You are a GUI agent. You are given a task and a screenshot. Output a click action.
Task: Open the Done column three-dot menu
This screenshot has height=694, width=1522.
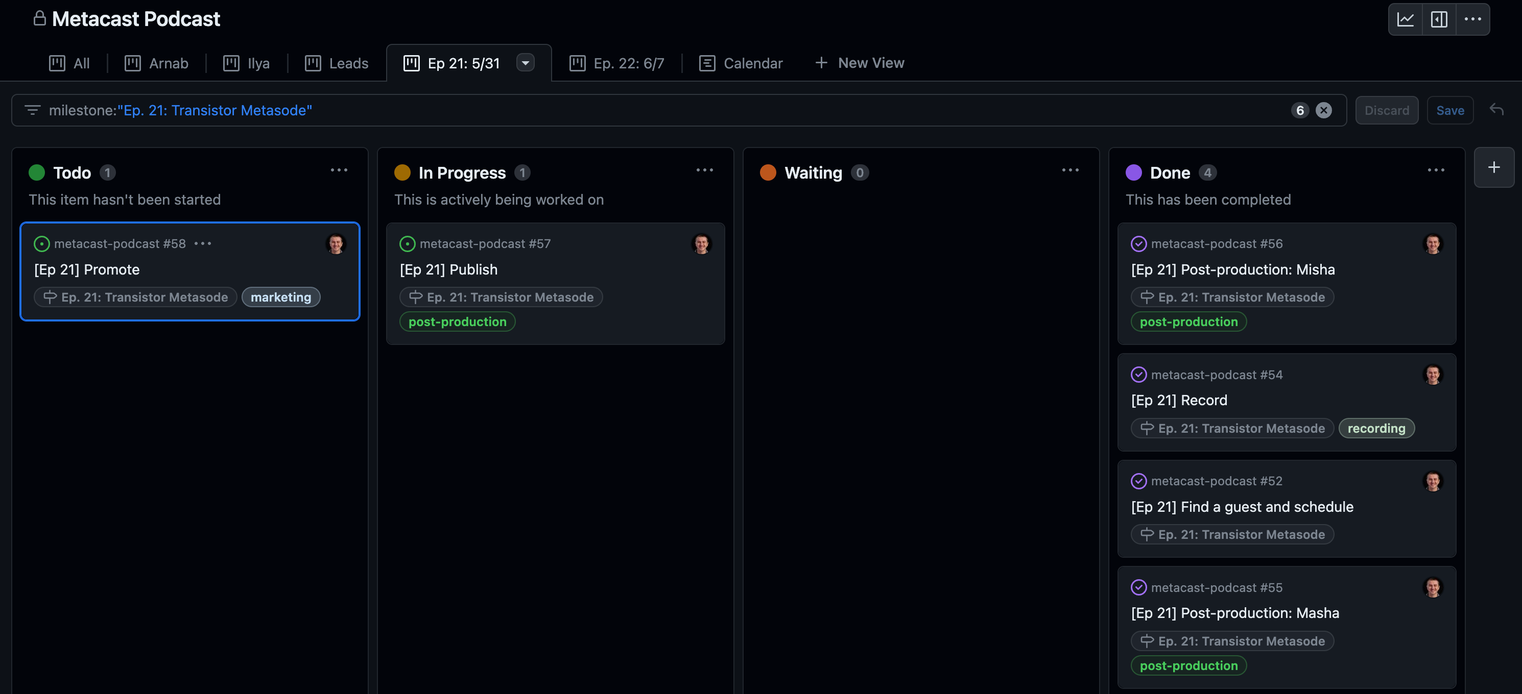(1436, 170)
